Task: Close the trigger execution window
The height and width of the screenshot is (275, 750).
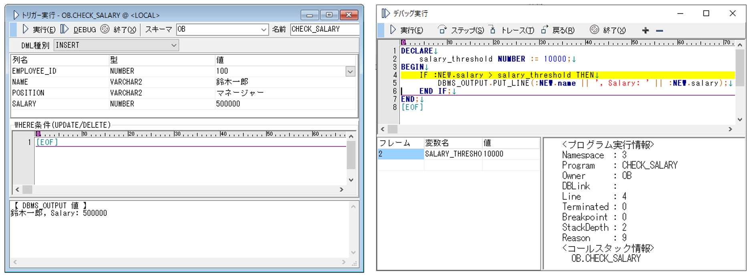Action: point(349,15)
